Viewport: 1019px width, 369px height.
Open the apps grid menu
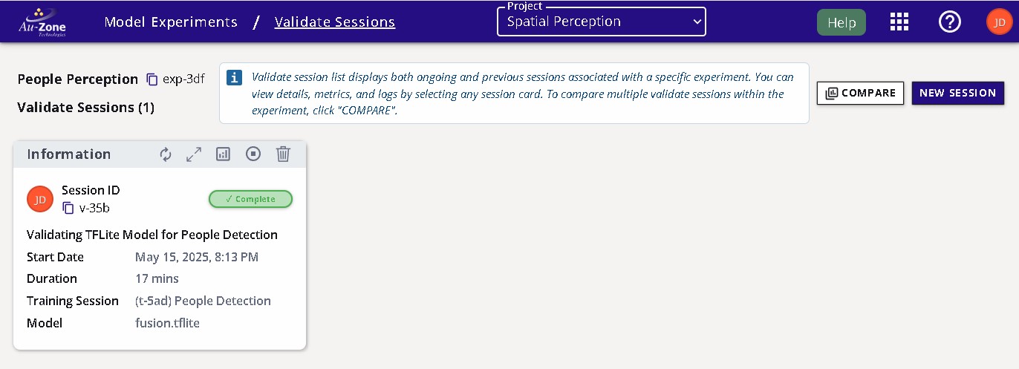click(x=899, y=22)
